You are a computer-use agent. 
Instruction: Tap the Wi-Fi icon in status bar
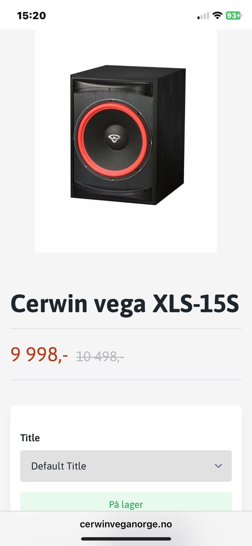(218, 15)
